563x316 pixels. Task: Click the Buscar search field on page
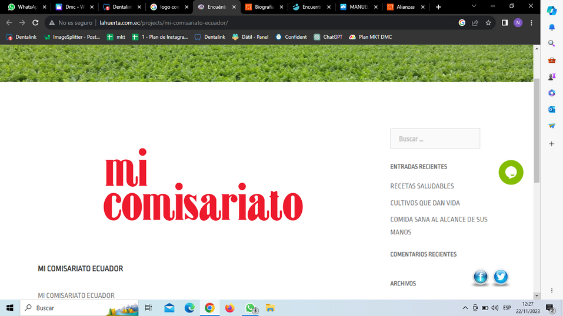tap(435, 139)
